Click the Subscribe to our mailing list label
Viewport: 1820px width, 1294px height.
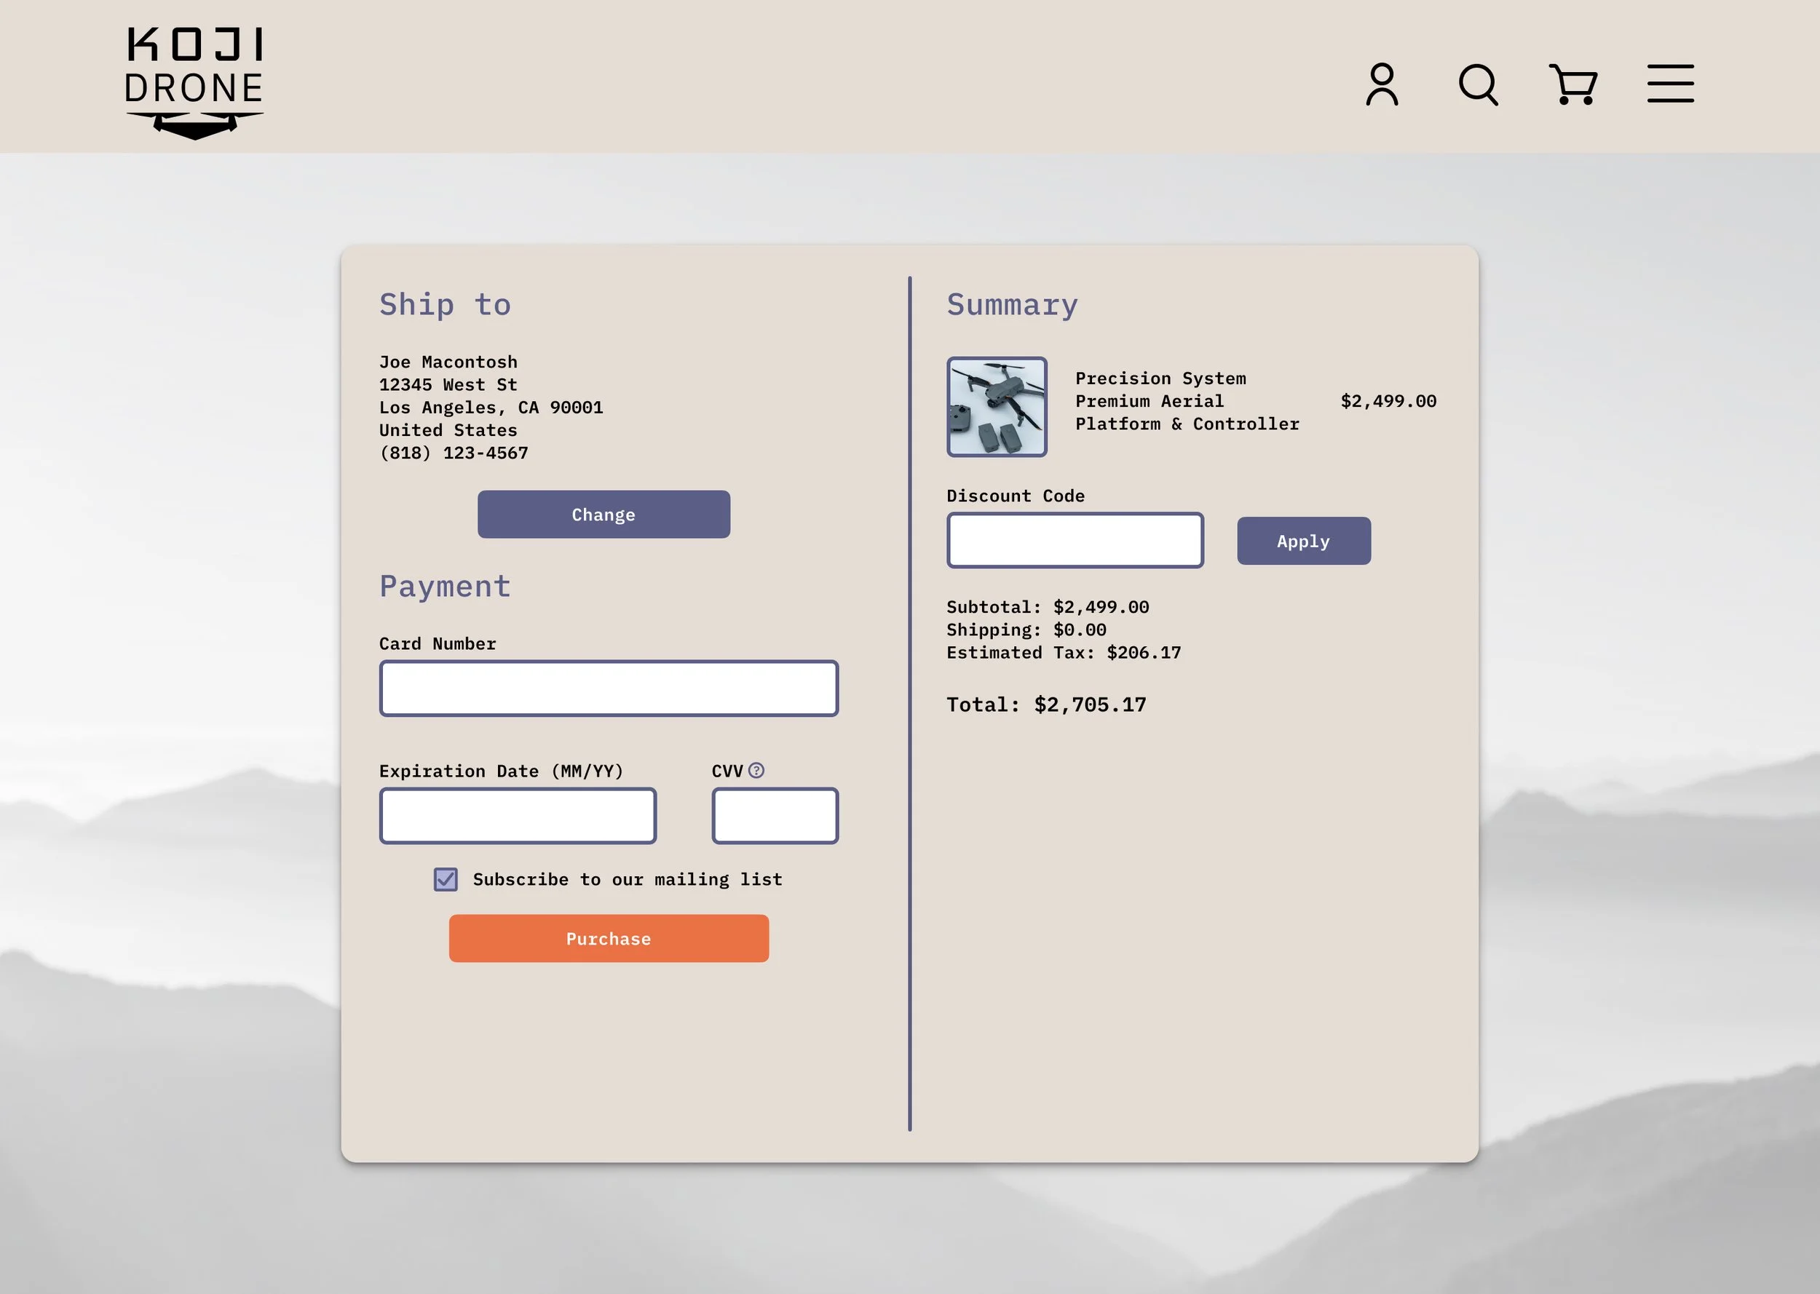pos(627,880)
